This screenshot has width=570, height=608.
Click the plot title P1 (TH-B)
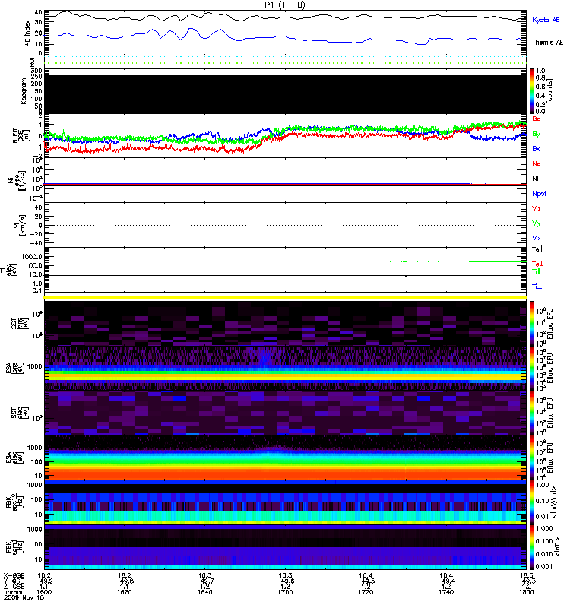coord(285,5)
